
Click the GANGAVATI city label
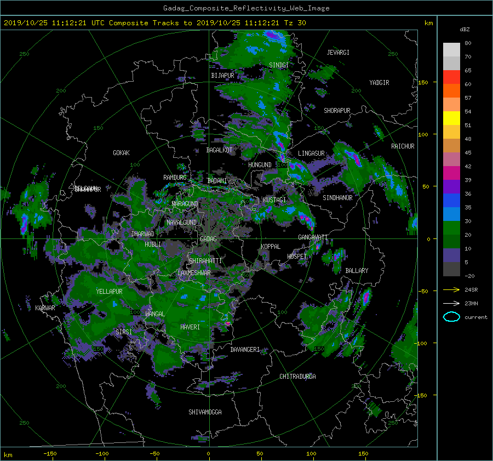pos(313,237)
